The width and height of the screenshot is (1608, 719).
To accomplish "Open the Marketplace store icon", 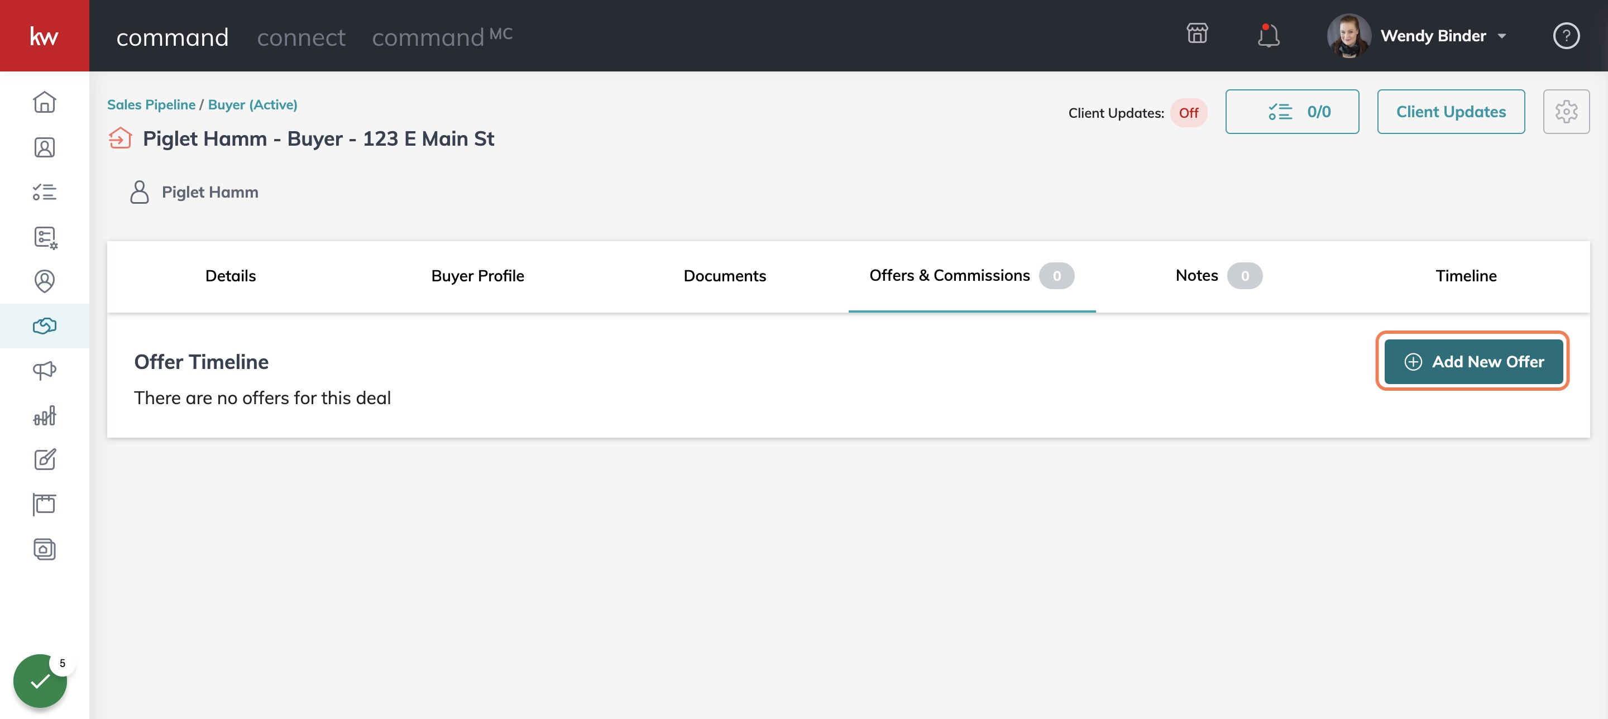I will click(x=1197, y=34).
